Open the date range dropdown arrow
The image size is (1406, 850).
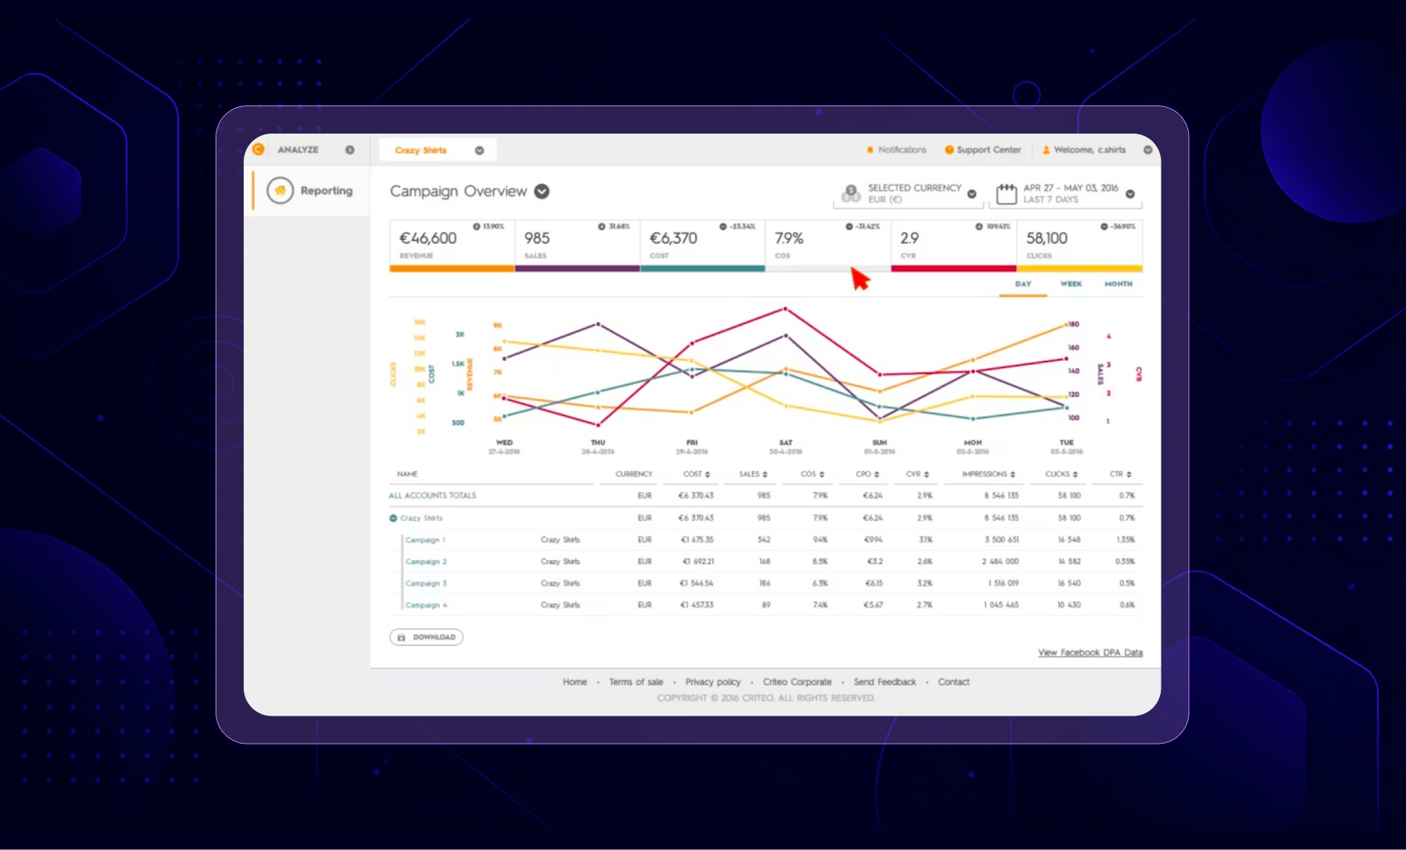pos(1130,194)
